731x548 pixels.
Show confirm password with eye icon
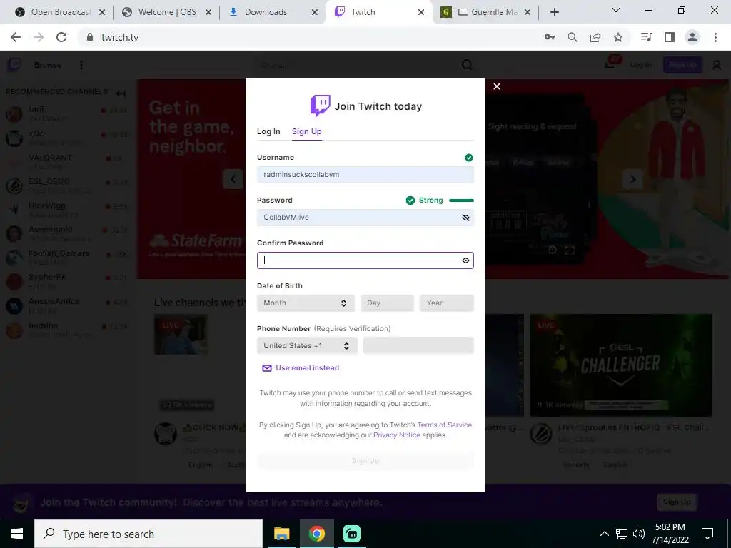pos(465,260)
